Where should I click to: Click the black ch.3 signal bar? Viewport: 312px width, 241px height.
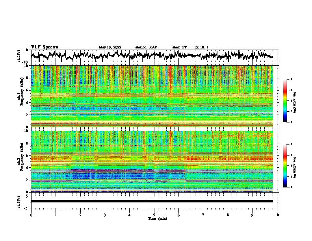pyautogui.click(x=152, y=201)
